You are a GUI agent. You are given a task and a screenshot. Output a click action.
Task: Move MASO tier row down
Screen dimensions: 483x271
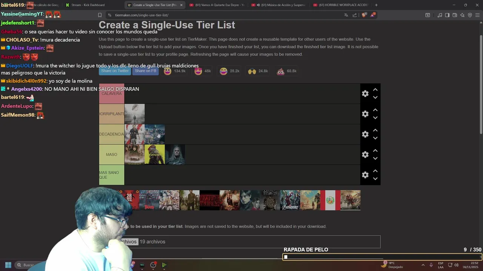[x=375, y=158]
